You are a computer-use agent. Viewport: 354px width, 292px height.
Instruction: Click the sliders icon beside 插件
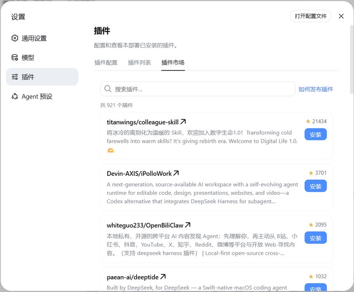click(x=15, y=77)
